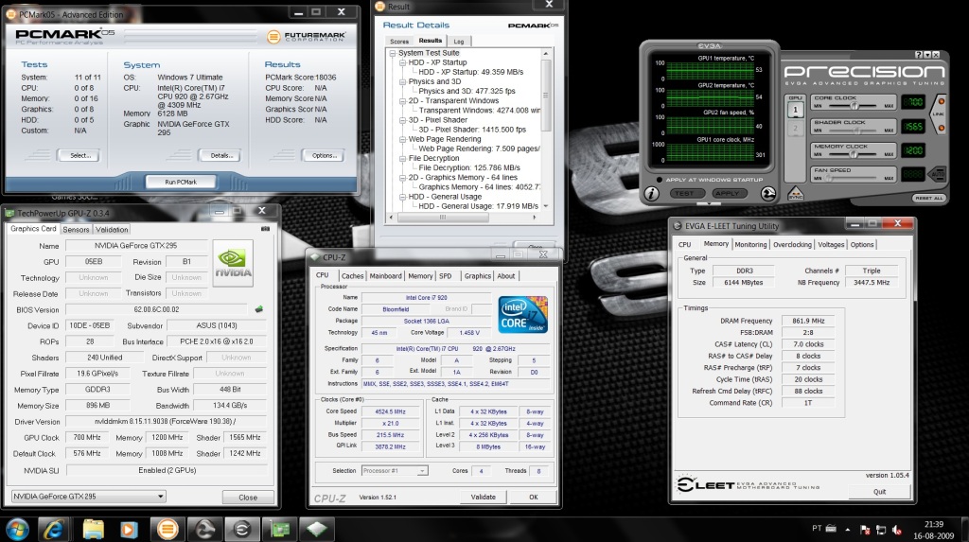Screen dimensions: 969x542
Task: Click the Futuremark logo icon
Action: (x=273, y=37)
